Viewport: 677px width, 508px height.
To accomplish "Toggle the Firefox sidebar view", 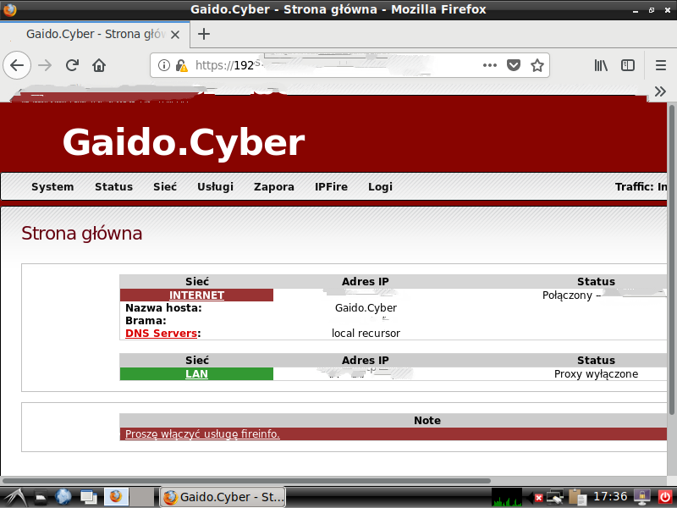I will 628,65.
